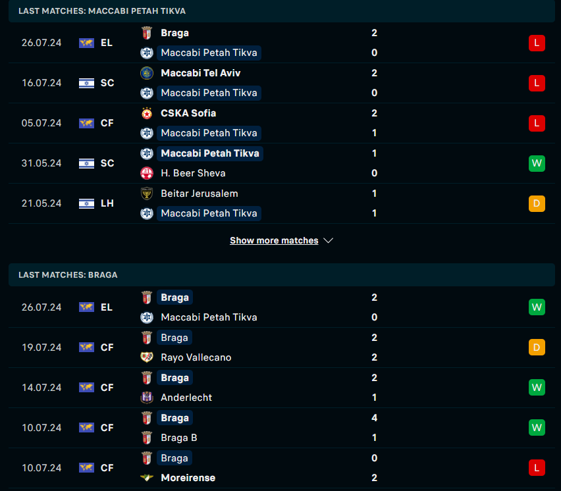
Task: Click orange D badge on Beitar Jerusalem match
Action: pyautogui.click(x=537, y=203)
